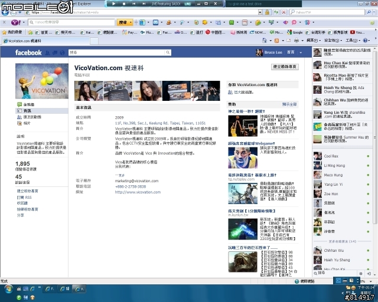
Task: Click the printer icon in command bar
Action: [296, 41]
